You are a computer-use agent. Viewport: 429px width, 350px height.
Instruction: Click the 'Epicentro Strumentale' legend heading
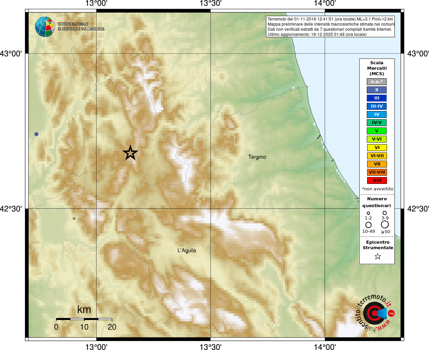(378, 245)
